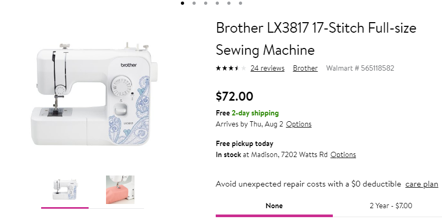
Task: Open pickup Options for Madison store
Action: (343, 155)
